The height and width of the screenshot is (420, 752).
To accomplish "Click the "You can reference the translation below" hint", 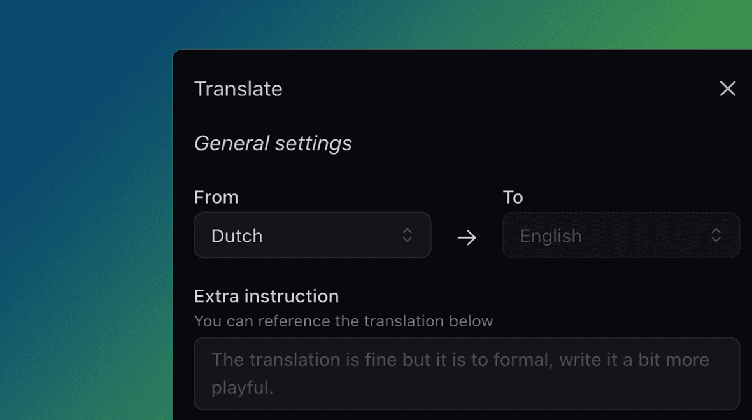I will [343, 321].
